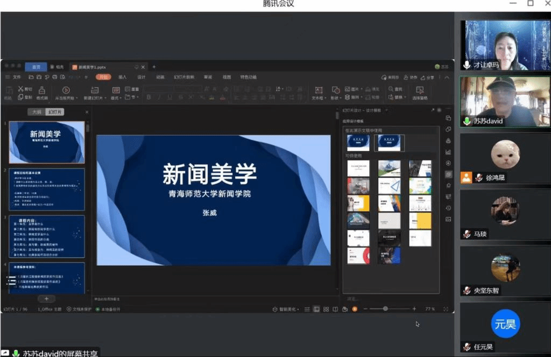Image resolution: width=551 pixels, height=357 pixels.
Task: Open the Insert (插入) ribbon tab
Action: pyautogui.click(x=123, y=77)
